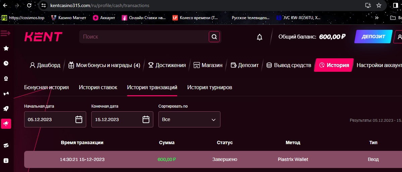The image size is (402, 172).
Task: Open start date calendar picker
Action: (79, 119)
